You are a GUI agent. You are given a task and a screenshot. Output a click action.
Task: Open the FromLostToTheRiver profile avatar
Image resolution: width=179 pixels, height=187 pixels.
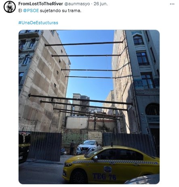[10, 7]
